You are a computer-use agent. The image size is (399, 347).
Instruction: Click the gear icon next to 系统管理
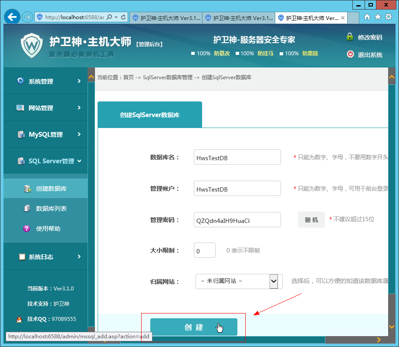point(20,81)
